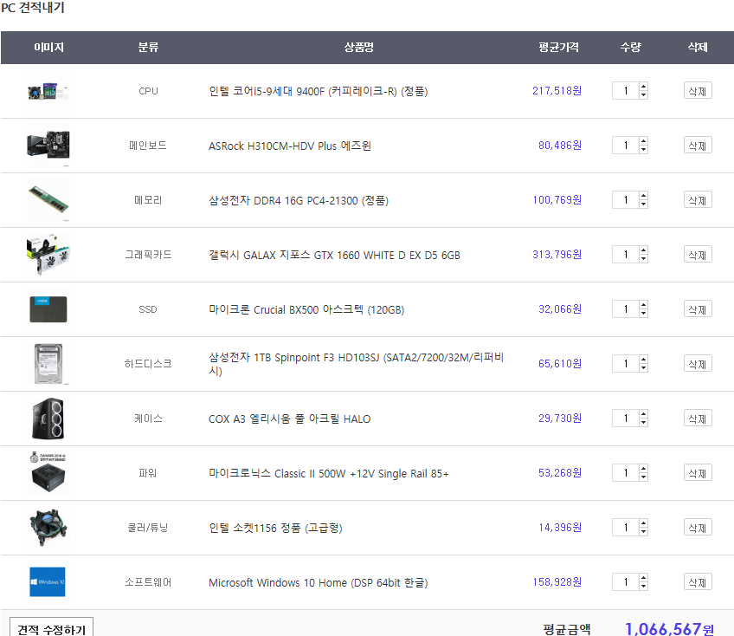
Task: Click 견적 수정하기 button
Action: click(x=51, y=628)
